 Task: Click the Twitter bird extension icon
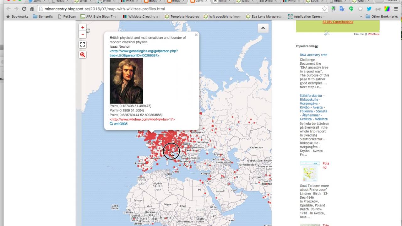[x=369, y=9]
